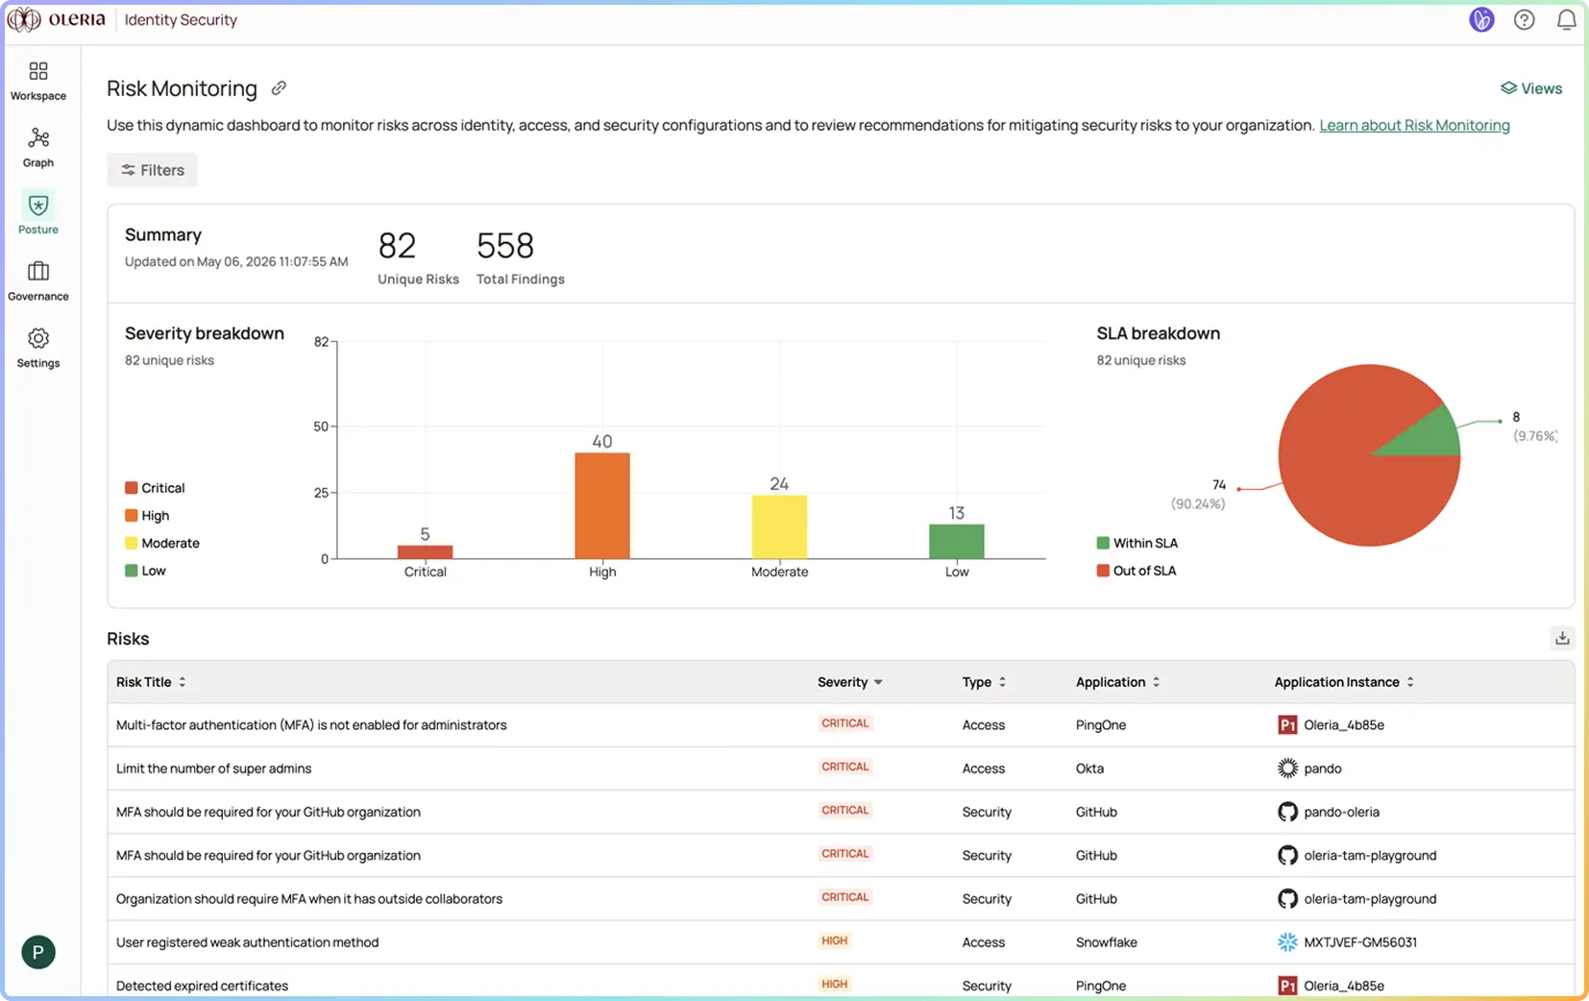
Task: Copy link icon beside Risk Monitoring title
Action: click(x=279, y=88)
